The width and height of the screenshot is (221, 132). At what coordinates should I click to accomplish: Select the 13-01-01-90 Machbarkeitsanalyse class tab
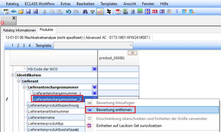tap(78, 38)
